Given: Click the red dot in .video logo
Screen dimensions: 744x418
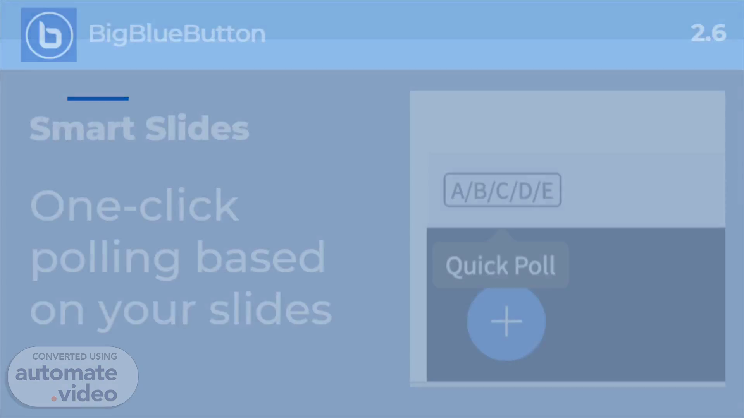Looking at the screenshot, I should click(54, 398).
